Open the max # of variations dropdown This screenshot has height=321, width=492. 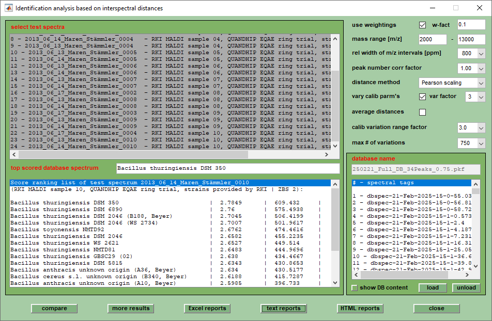click(x=481, y=143)
